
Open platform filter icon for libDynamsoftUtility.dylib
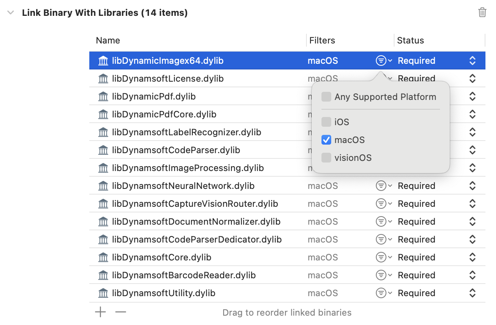tap(383, 293)
